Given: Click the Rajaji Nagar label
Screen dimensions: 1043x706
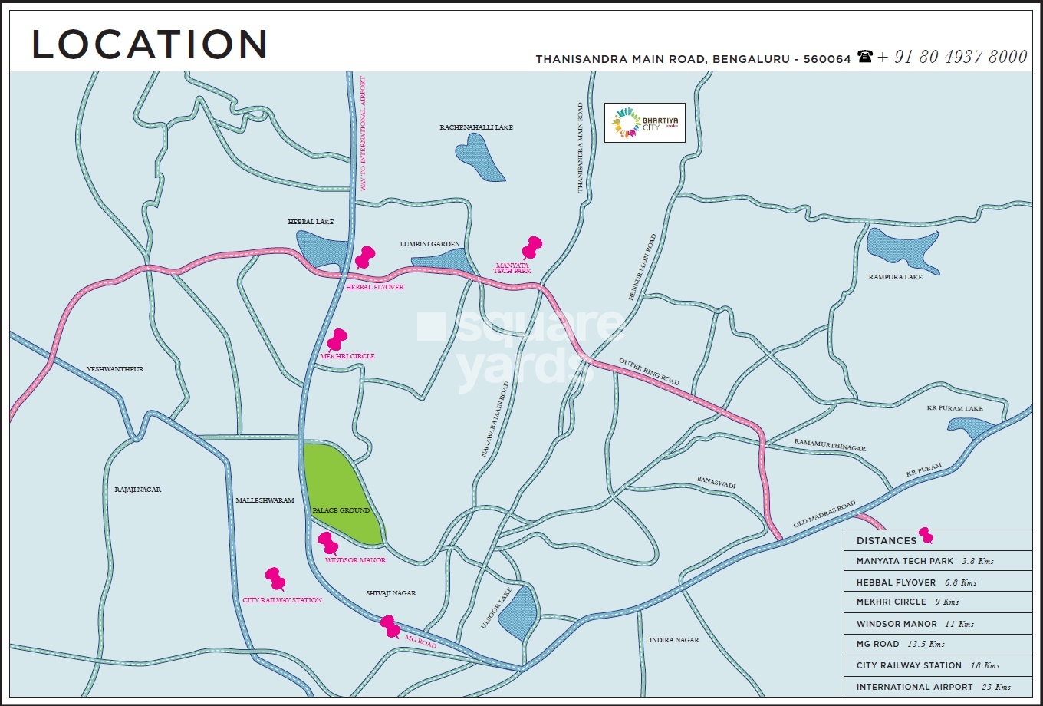Looking at the screenshot, I should (138, 490).
